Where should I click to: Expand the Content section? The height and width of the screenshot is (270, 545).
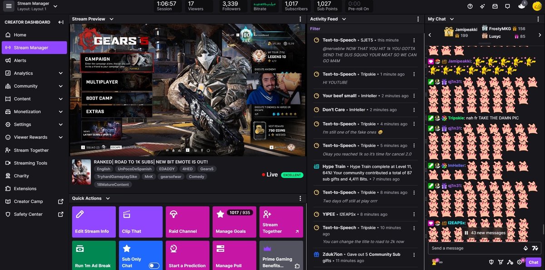point(34,99)
